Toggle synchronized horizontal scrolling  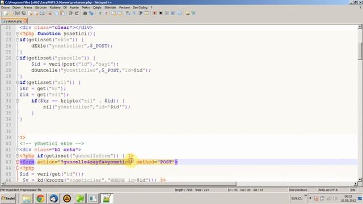pyautogui.click(x=120, y=13)
